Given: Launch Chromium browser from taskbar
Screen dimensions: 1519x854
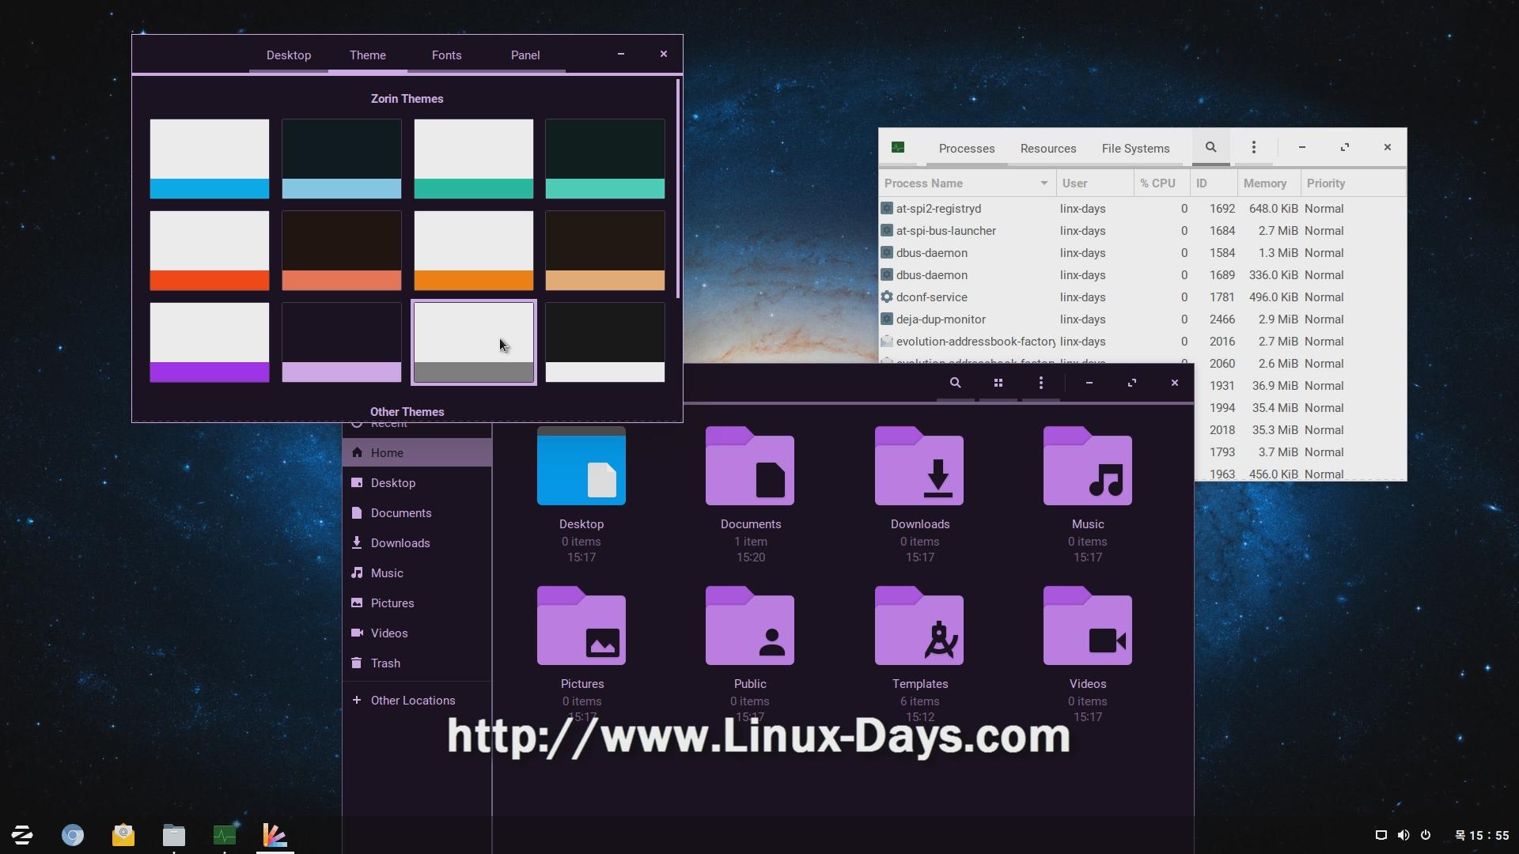Looking at the screenshot, I should [x=73, y=835].
